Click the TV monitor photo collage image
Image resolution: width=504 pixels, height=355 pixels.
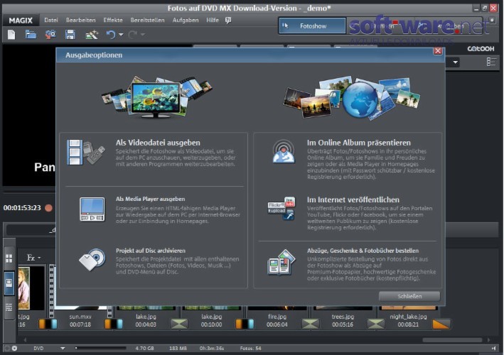[156, 97]
